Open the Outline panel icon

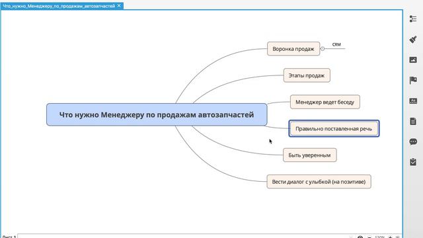click(x=412, y=19)
